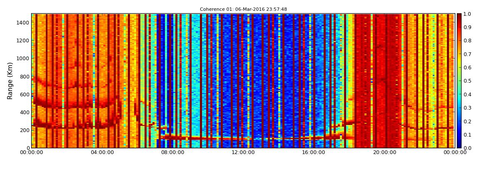Click the colorbar 0.5 tick label
This screenshot has width=479, height=169.
468,81
